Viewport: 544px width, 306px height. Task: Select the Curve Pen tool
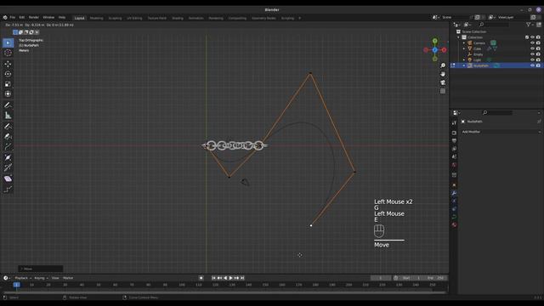[x=8, y=136]
